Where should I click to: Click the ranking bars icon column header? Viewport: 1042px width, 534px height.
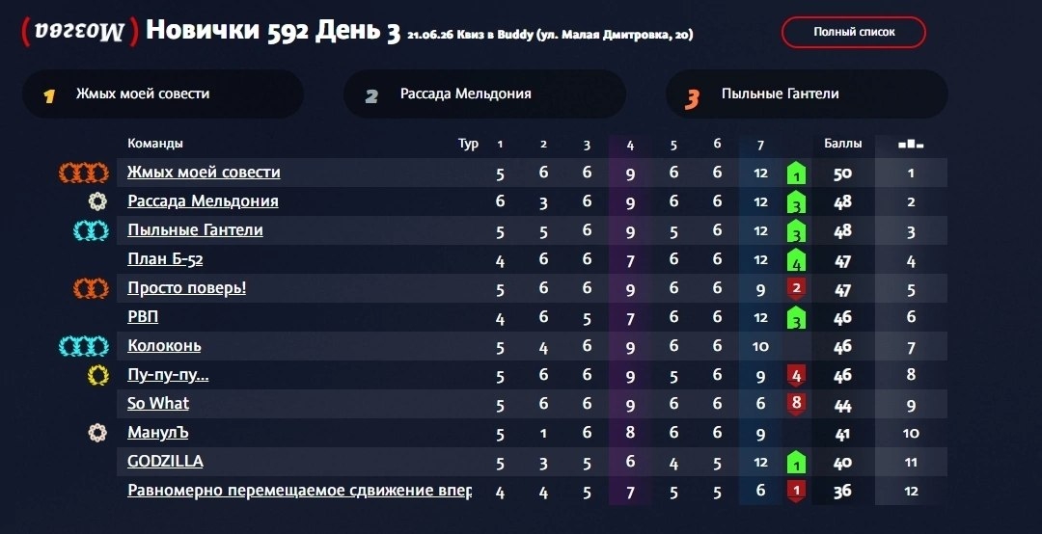click(911, 144)
